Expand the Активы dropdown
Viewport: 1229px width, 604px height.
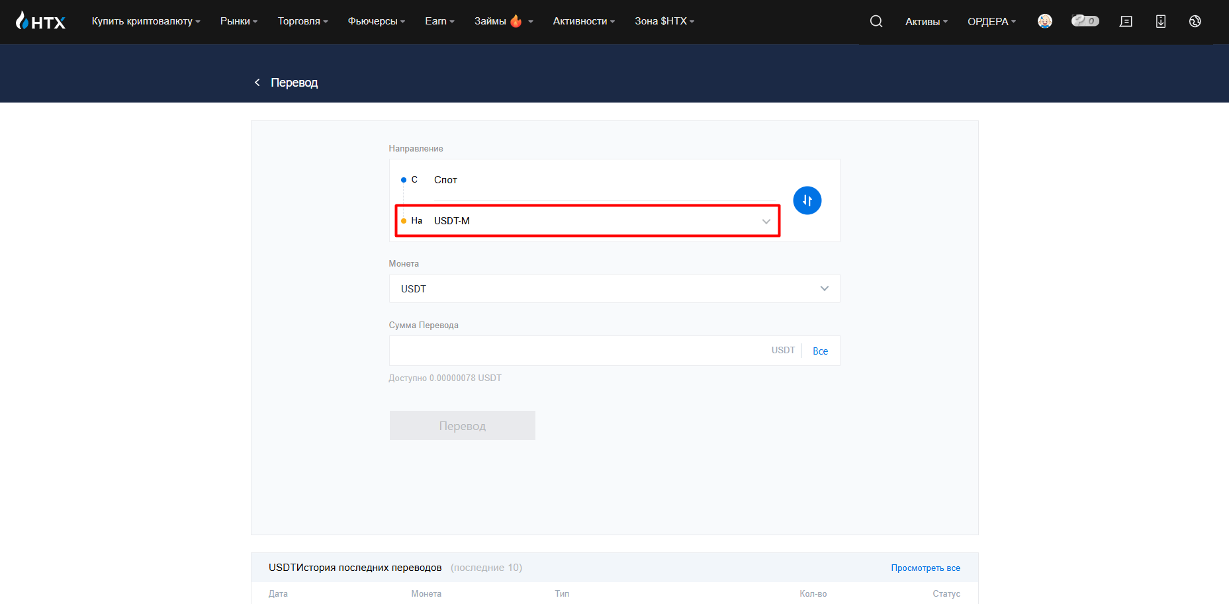pos(927,22)
